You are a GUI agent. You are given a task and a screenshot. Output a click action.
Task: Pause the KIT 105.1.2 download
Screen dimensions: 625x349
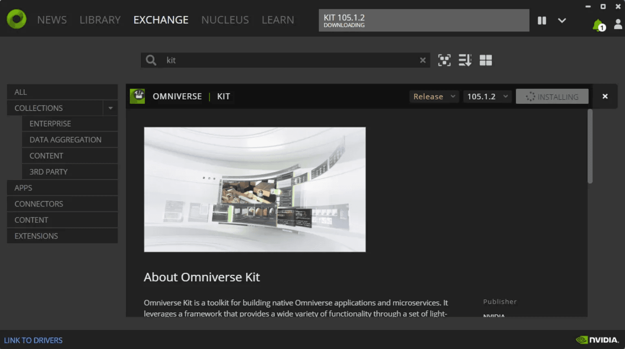pyautogui.click(x=542, y=20)
